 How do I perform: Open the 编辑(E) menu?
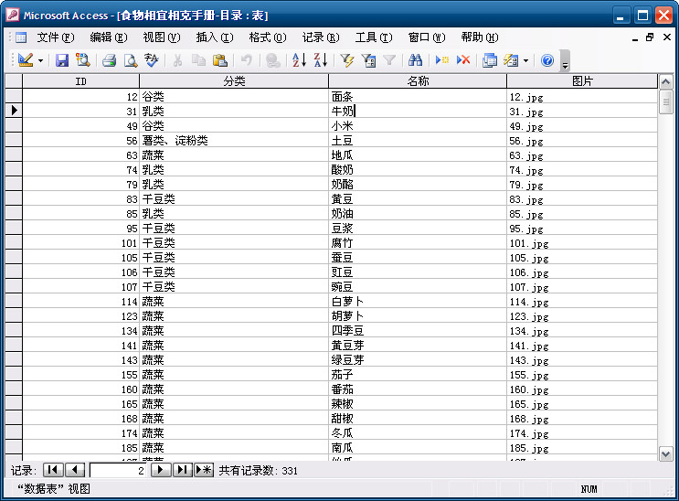pyautogui.click(x=108, y=37)
